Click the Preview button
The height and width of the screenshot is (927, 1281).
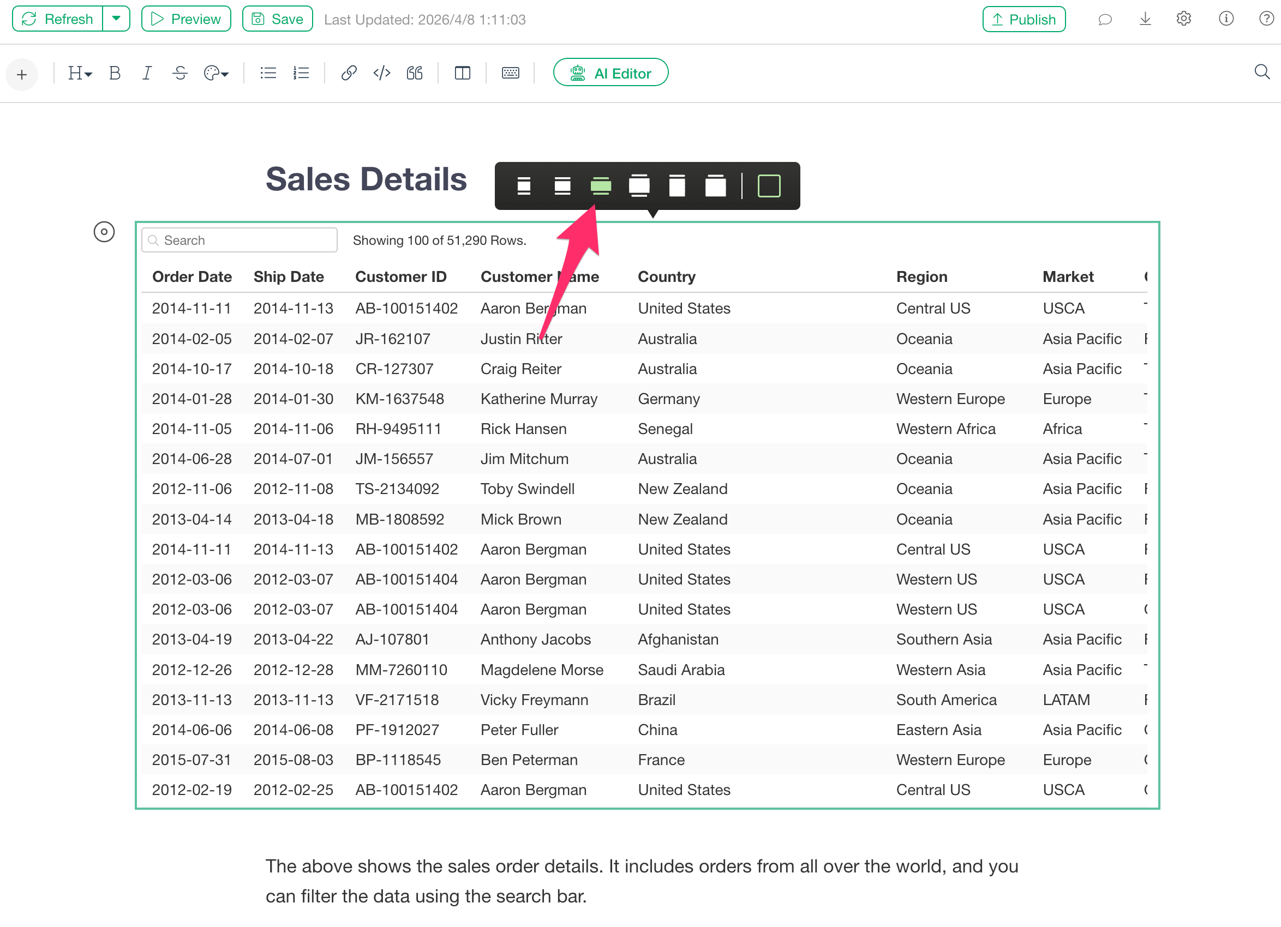[x=186, y=19]
